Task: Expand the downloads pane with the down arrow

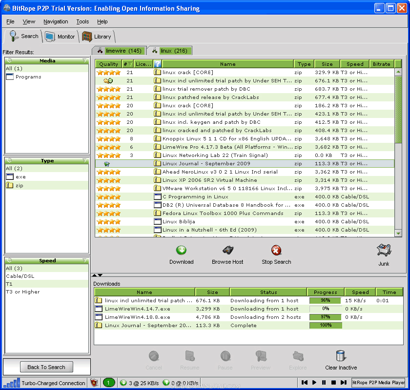Action: coord(100,275)
